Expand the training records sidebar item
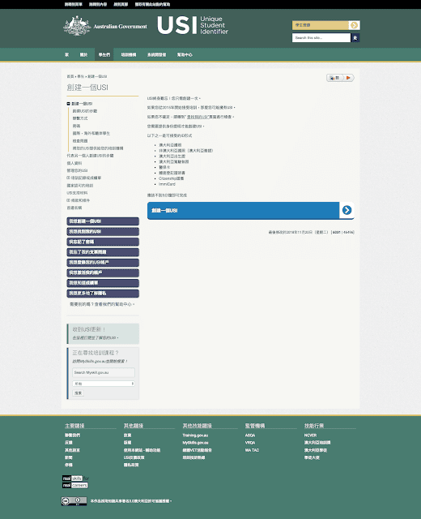Viewport: 421px width, 519px height. (x=68, y=178)
